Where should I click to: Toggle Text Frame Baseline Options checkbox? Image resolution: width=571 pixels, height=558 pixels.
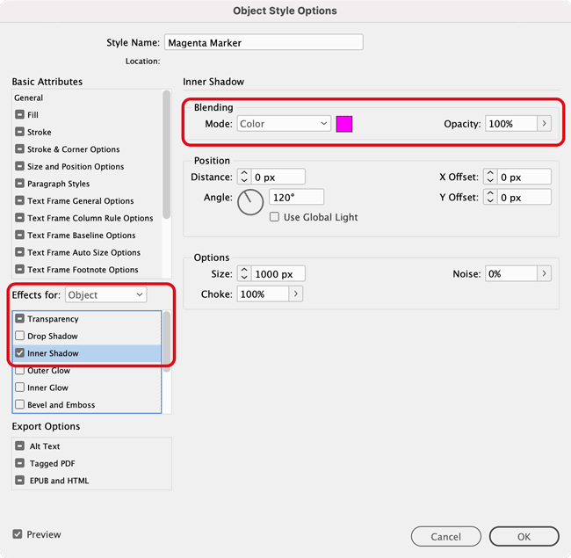[x=19, y=235]
